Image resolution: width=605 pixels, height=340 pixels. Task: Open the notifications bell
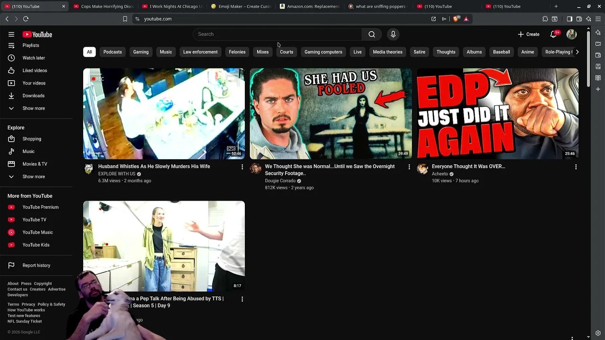tap(553, 34)
